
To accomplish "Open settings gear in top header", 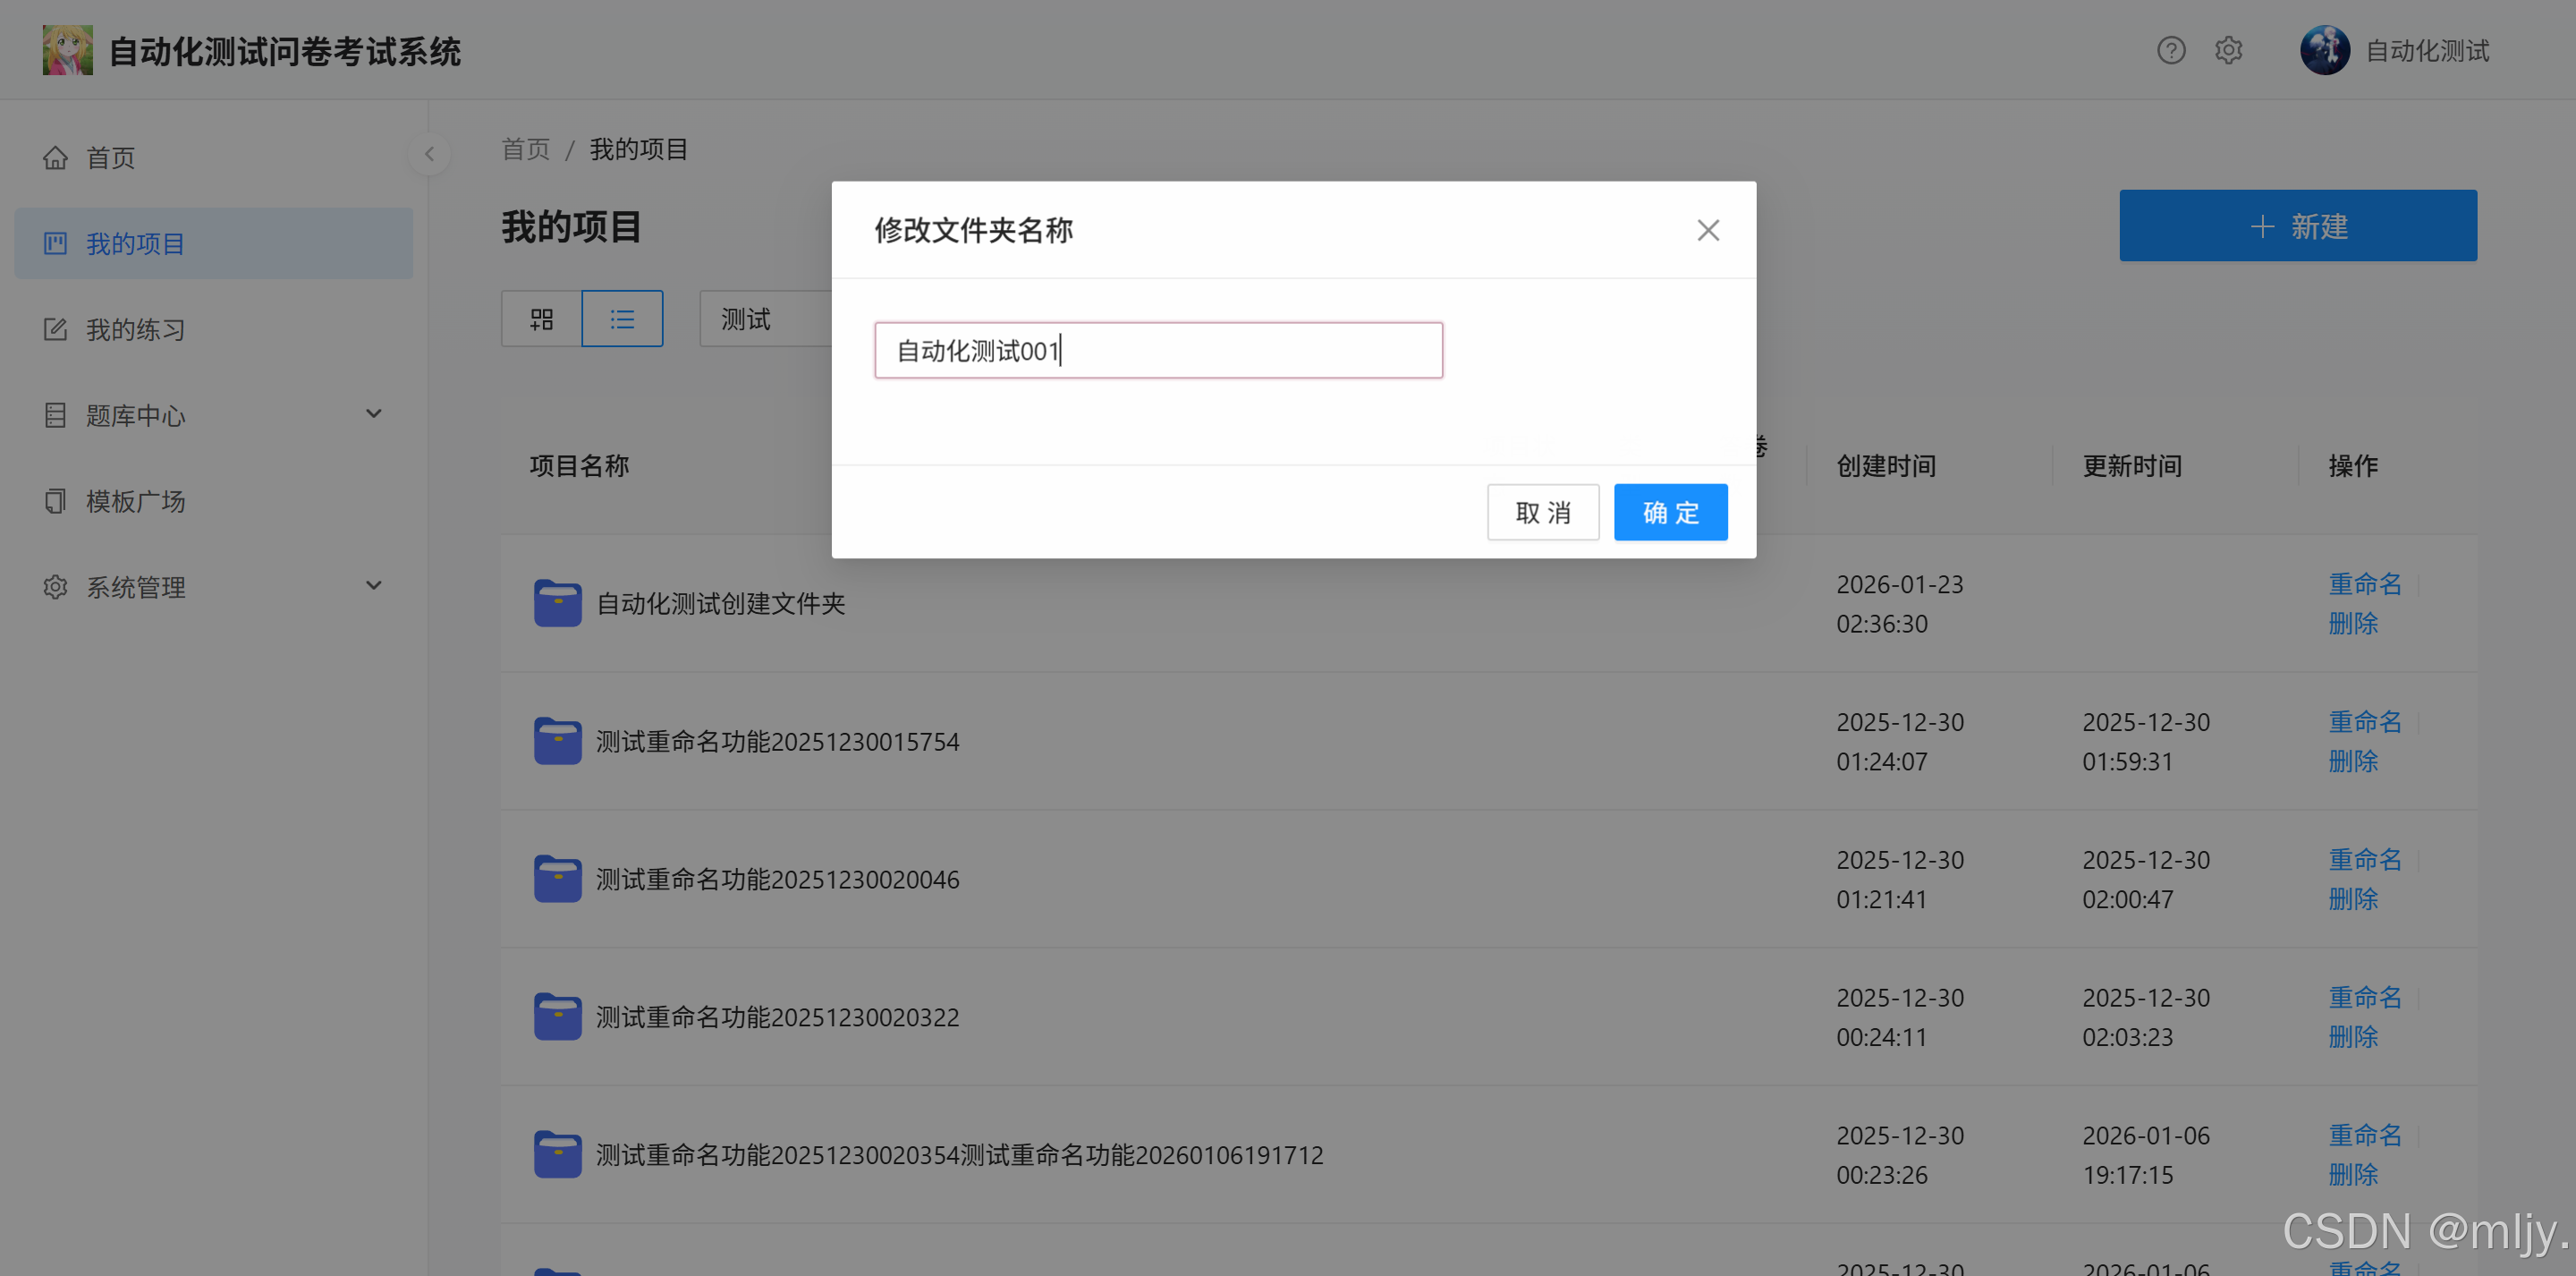I will [x=2228, y=50].
